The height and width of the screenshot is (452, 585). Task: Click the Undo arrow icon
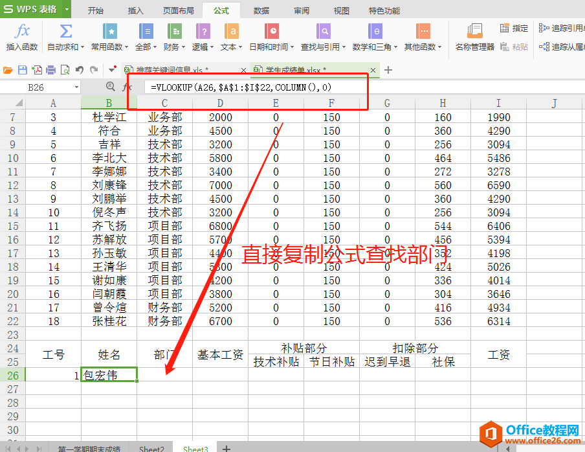coord(79,70)
